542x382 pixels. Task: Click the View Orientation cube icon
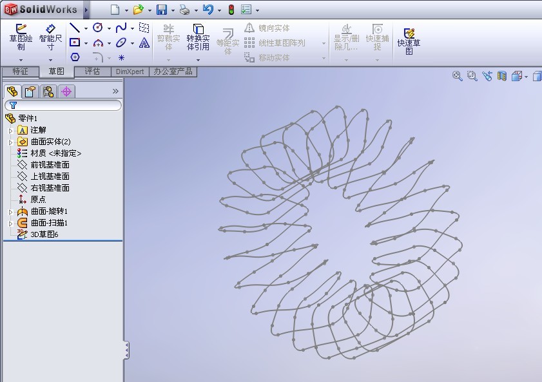517,76
